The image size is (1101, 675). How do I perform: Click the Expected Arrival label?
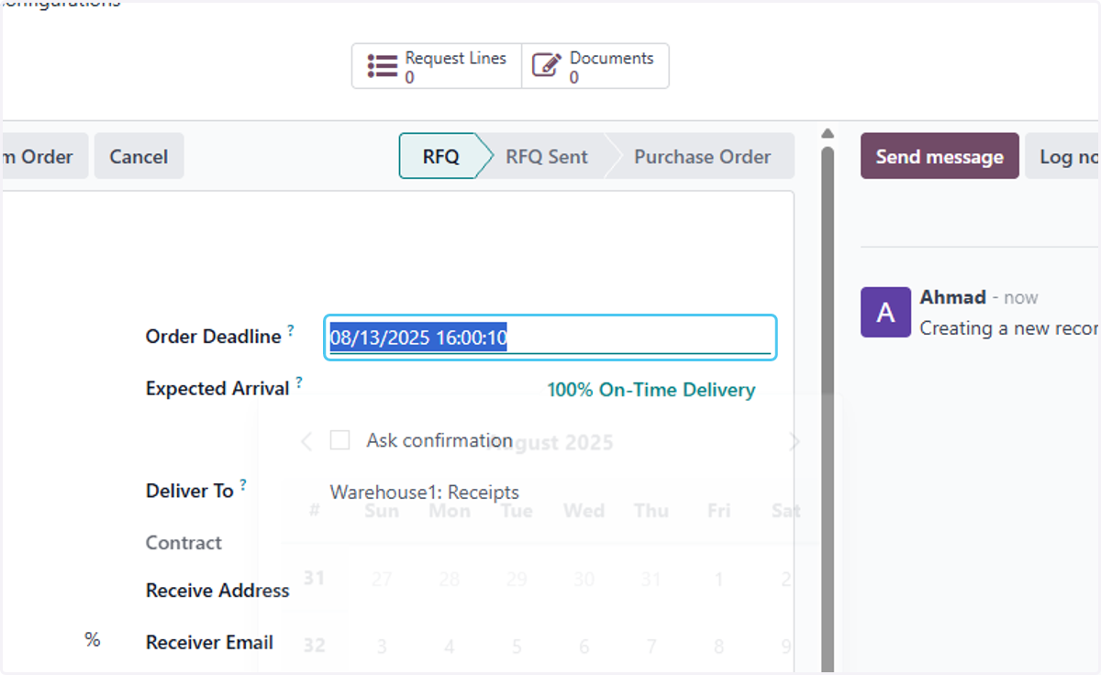point(217,389)
